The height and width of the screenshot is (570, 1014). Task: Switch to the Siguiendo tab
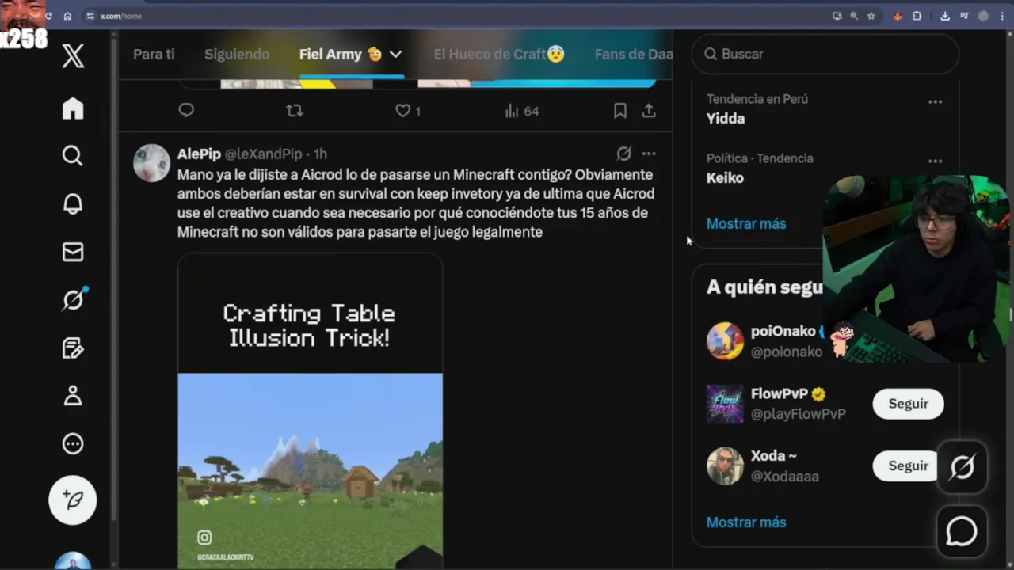click(237, 54)
